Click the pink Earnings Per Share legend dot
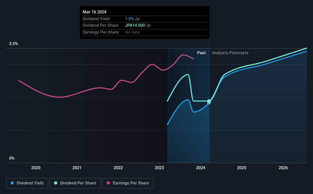 [x=108, y=183]
